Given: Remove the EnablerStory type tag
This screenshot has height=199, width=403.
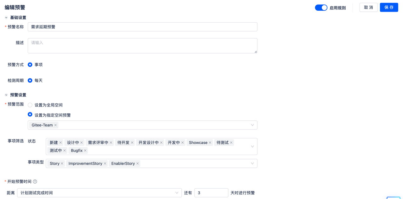Looking at the screenshot, I should [x=138, y=163].
